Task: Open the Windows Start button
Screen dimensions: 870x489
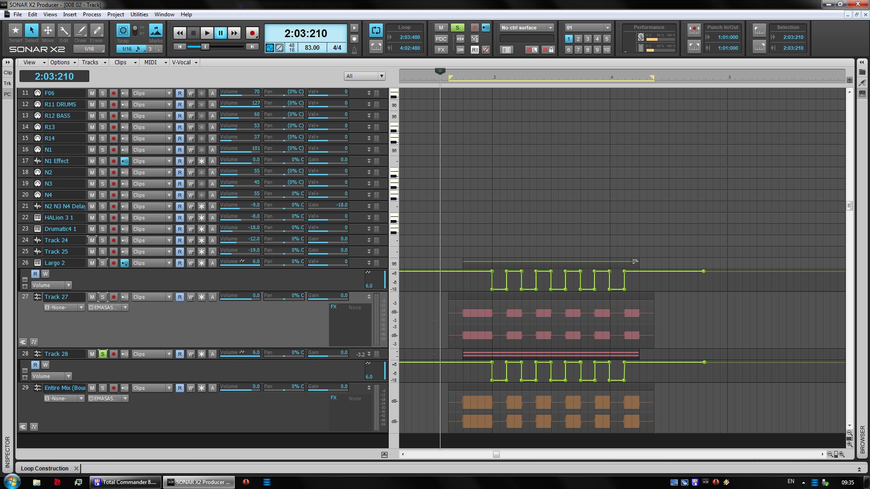Action: click(12, 481)
